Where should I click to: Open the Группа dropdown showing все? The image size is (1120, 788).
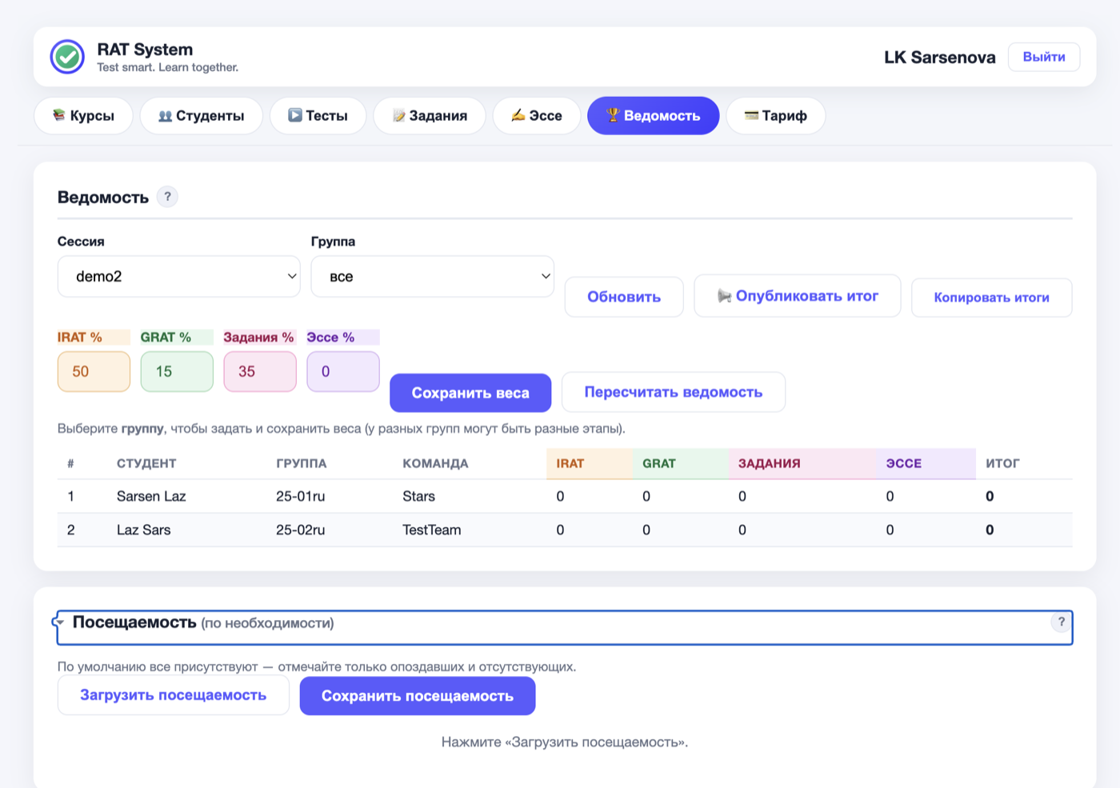[x=432, y=277]
